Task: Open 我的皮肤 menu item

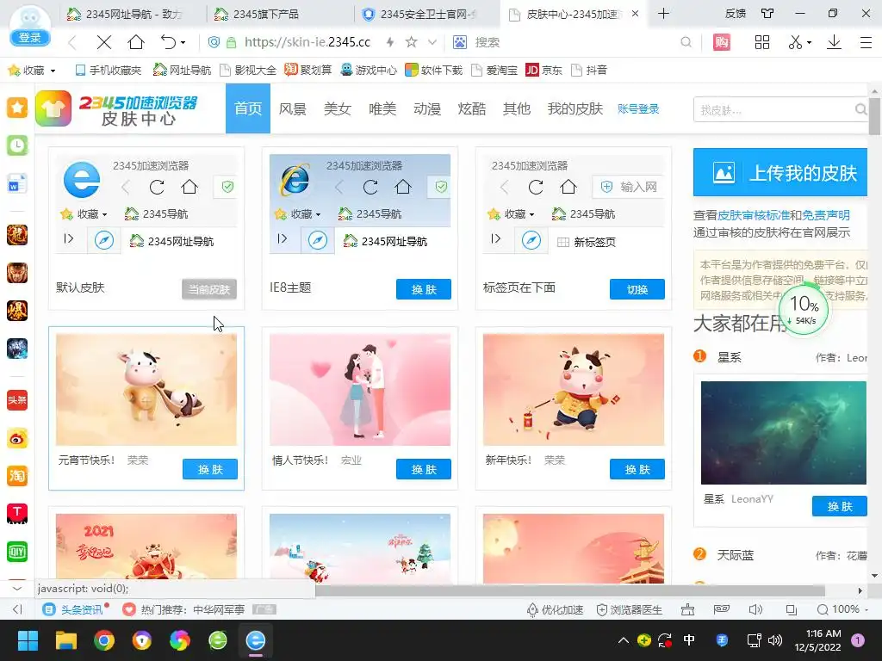Action: pos(575,108)
